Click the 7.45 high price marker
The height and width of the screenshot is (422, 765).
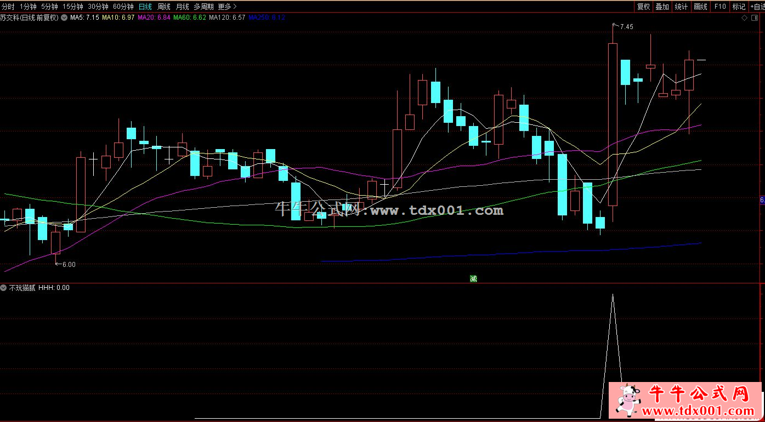point(626,27)
